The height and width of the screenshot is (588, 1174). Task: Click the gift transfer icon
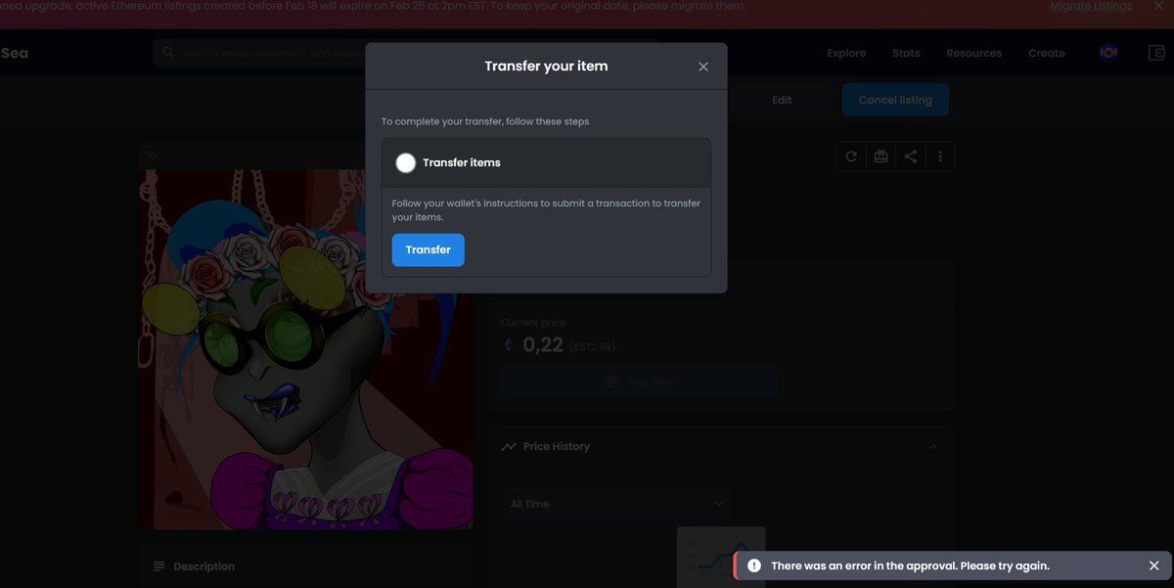click(x=880, y=157)
